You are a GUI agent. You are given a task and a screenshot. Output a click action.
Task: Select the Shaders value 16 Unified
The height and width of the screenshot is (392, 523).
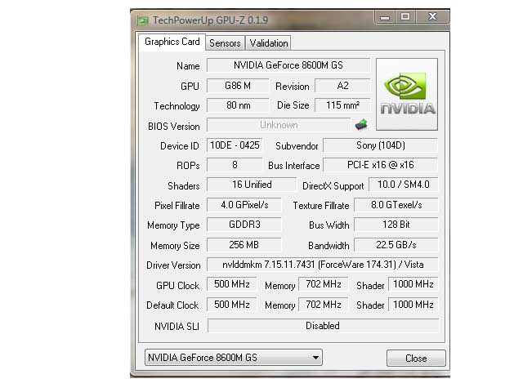click(x=252, y=185)
